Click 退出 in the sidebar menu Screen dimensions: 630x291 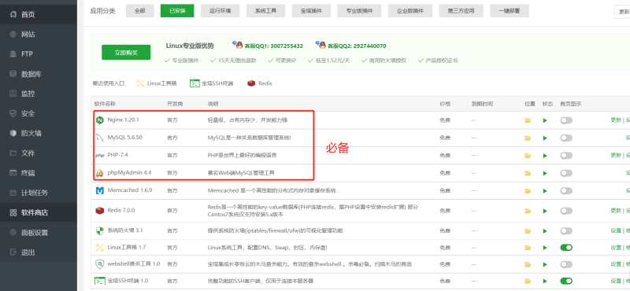click(39, 252)
